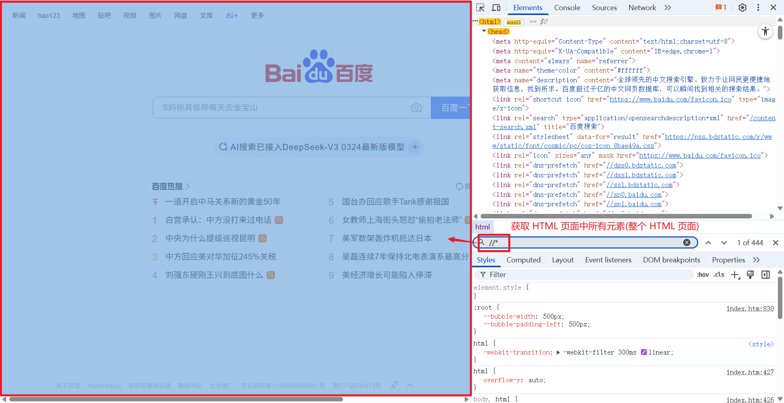Toggle the :hov element state panel
Viewport: 784px width, 403px height.
[703, 275]
